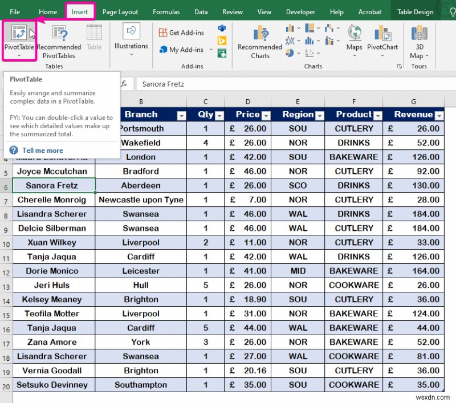Screen dimensions: 456x403
Task: Open the Formulas ribbon tab
Action: (x=166, y=11)
